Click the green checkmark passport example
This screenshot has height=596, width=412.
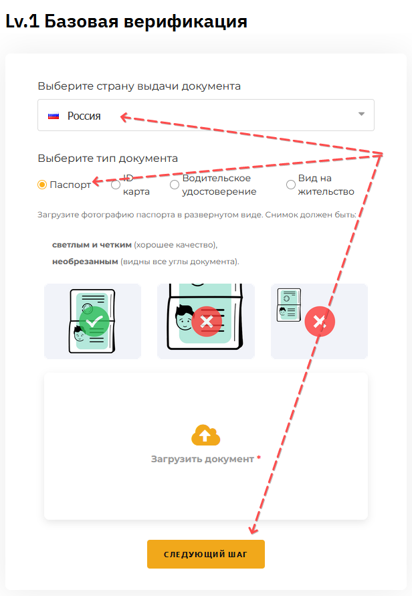(94, 321)
